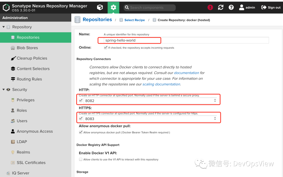Click the Content Selectors layers icon
The height and width of the screenshot is (177, 283).
point(13,69)
